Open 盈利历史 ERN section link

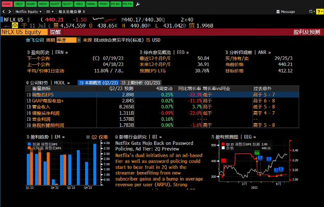pyautogui.click(x=48, y=52)
